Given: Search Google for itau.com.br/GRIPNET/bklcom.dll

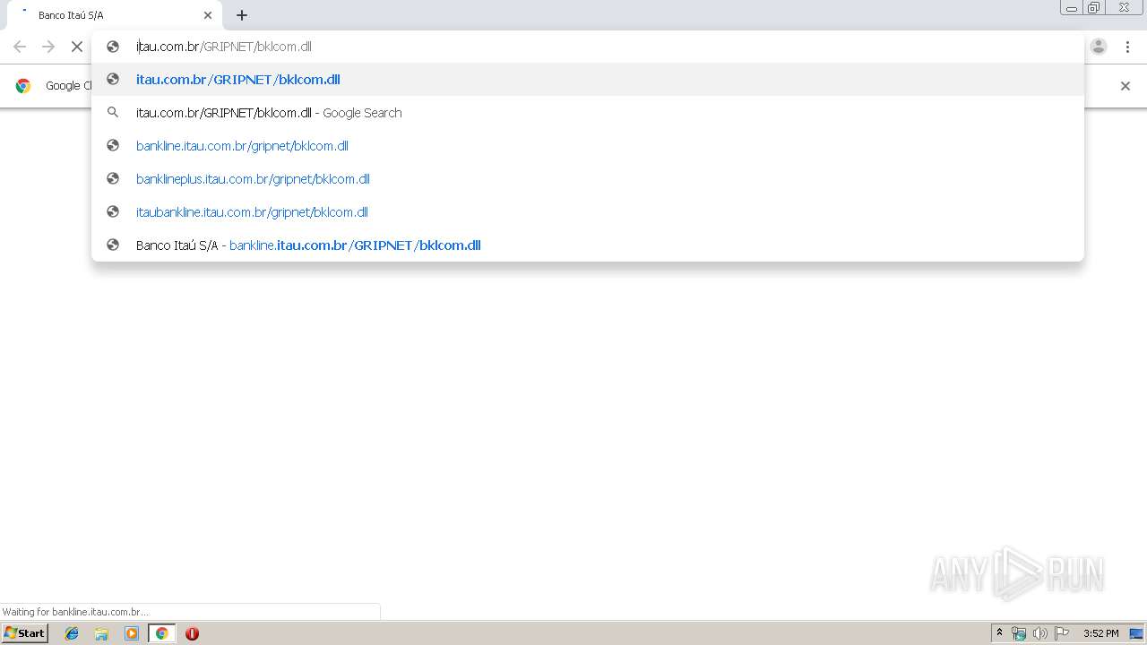Looking at the screenshot, I should pos(588,113).
